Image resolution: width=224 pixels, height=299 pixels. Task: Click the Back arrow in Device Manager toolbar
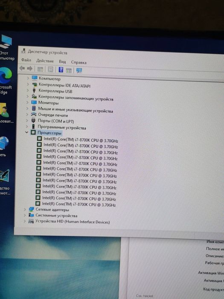22,68
